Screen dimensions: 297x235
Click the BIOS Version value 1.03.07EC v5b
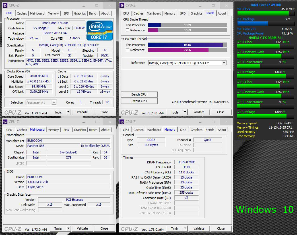pos(68,182)
